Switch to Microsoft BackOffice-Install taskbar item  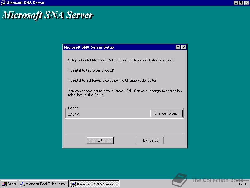pyautogui.click(x=44, y=184)
